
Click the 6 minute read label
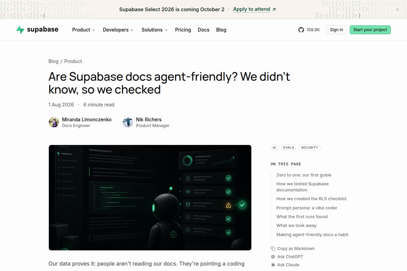point(99,105)
